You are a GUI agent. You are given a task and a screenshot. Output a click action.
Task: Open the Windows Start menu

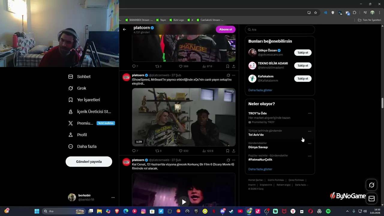tap(37, 211)
